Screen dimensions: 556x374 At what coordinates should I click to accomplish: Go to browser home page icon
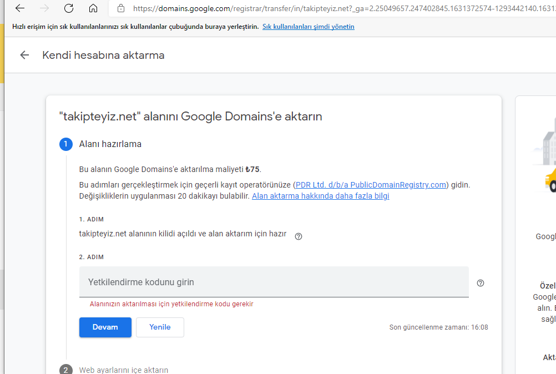[93, 8]
